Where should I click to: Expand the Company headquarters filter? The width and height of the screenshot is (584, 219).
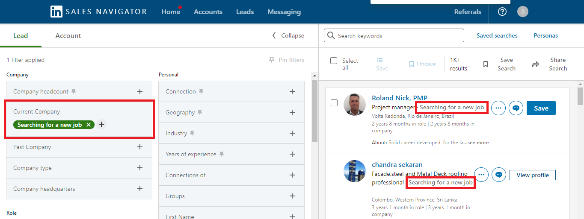(x=139, y=189)
